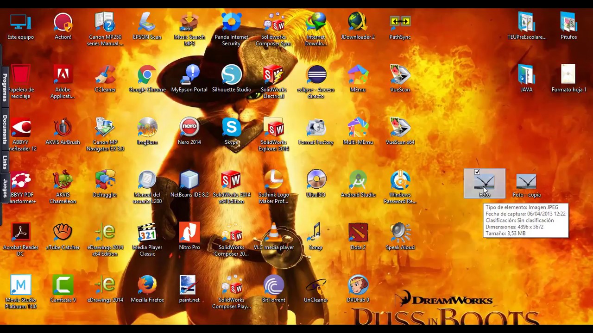Select the Mozilla Firefox icon
Image resolution: width=593 pixels, height=333 pixels.
tap(147, 285)
